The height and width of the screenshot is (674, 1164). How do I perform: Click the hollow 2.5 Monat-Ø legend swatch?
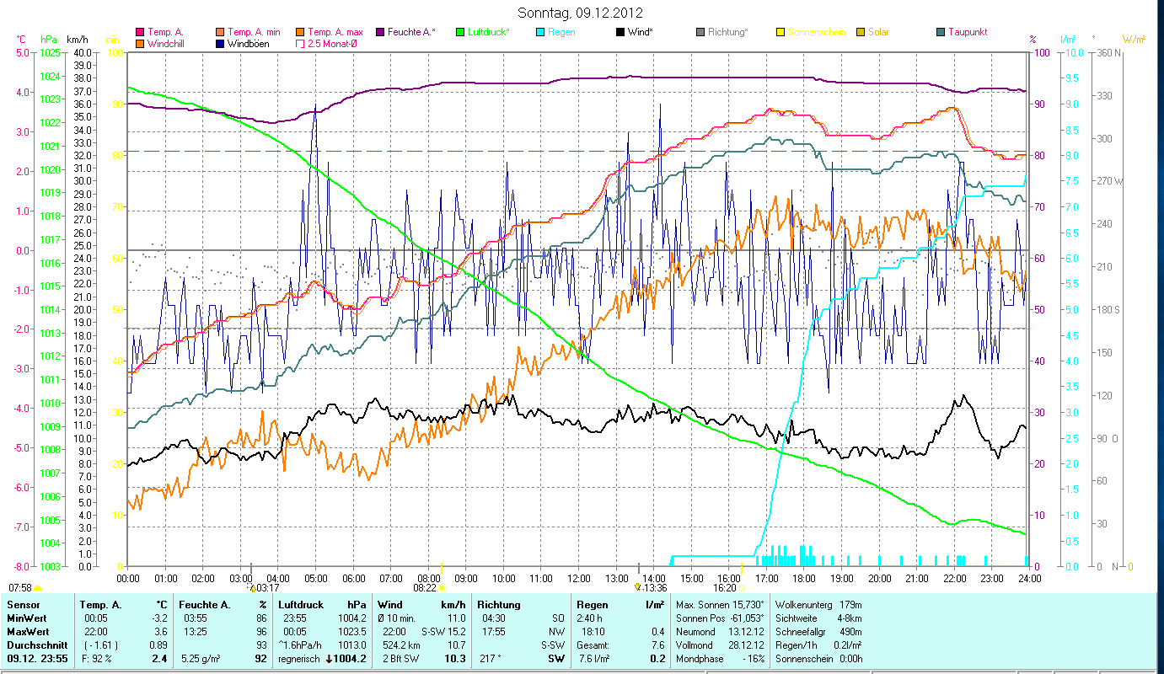point(298,43)
